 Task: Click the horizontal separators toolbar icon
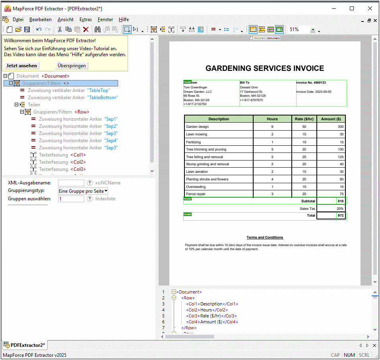(192, 29)
